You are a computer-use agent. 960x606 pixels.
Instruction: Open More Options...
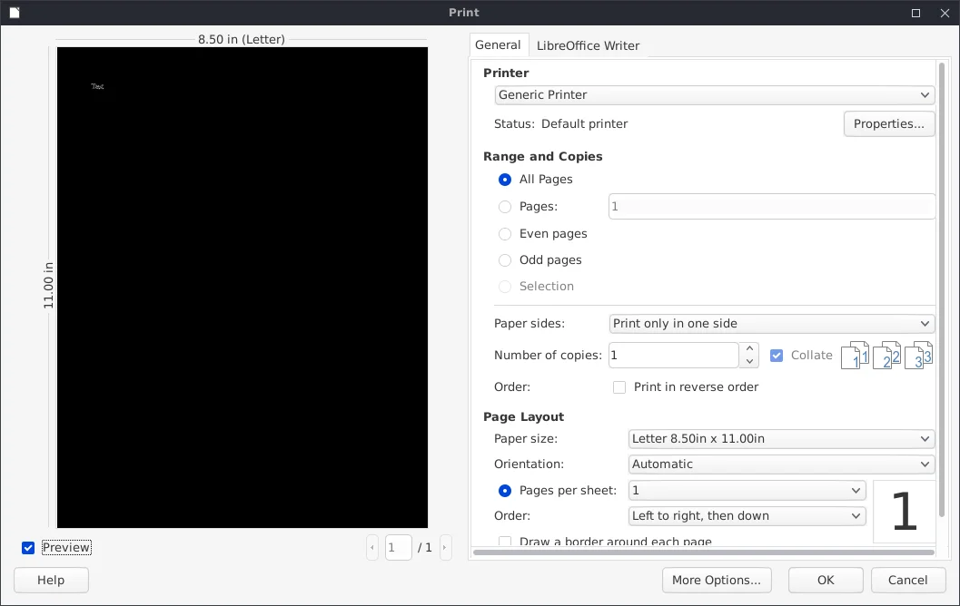717,580
